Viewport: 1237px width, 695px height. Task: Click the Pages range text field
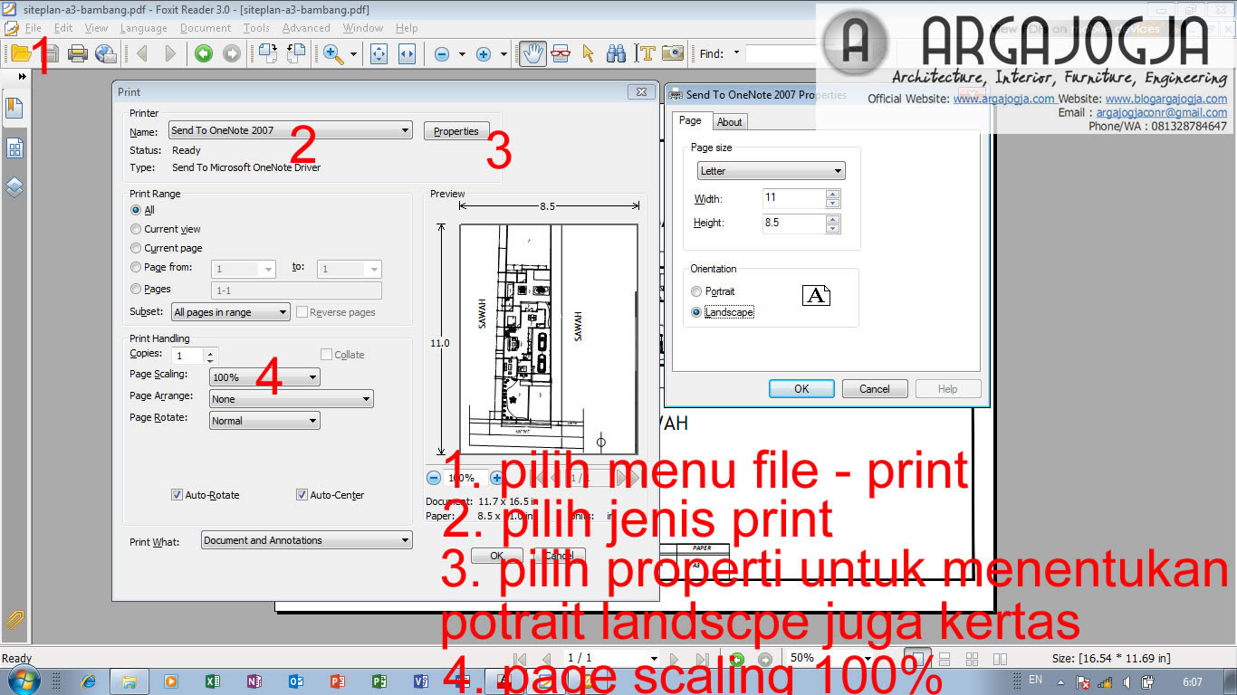(296, 290)
